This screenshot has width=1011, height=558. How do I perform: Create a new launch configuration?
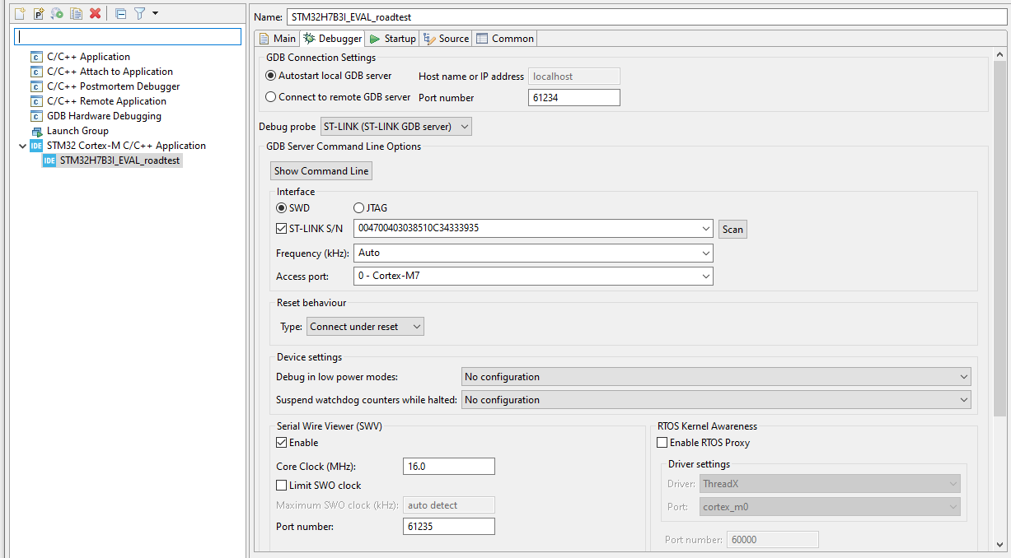click(x=19, y=12)
